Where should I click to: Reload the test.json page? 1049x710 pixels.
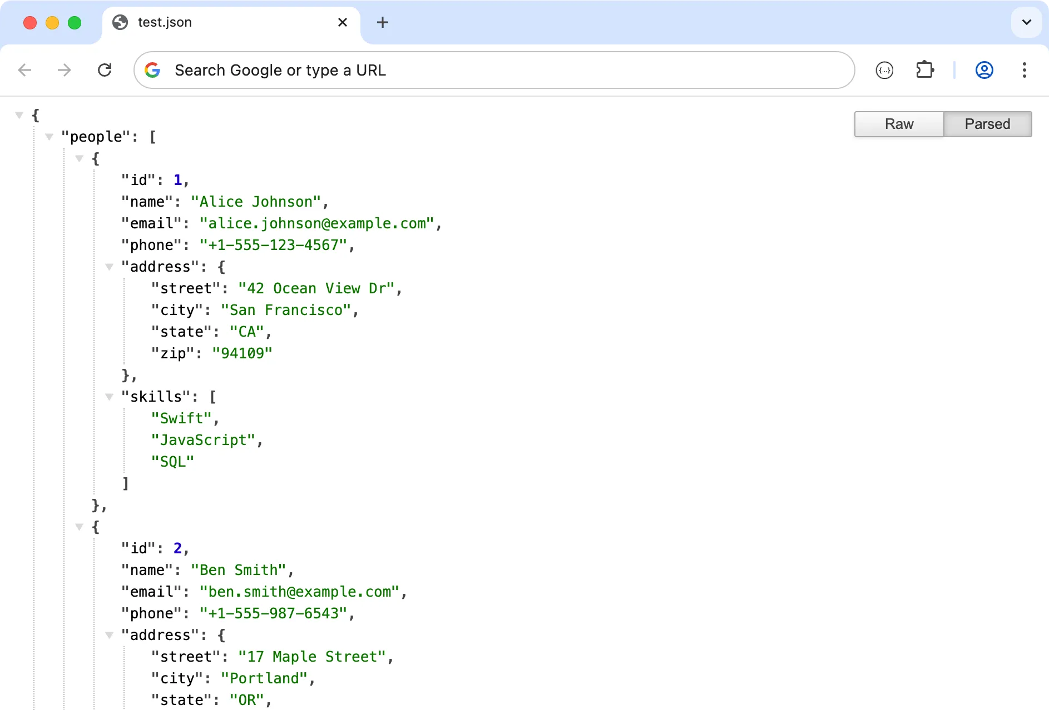[105, 70]
